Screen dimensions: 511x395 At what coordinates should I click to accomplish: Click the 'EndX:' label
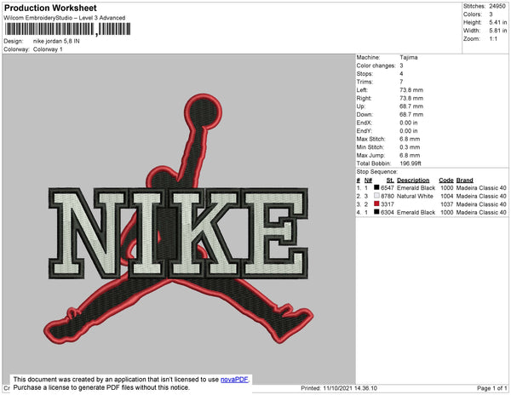click(x=364, y=123)
